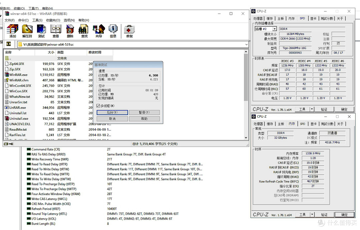This screenshot has width=360, height=230.
Task: Click the Pause (暂停) button in benchmark dialog
Action: click(144, 112)
